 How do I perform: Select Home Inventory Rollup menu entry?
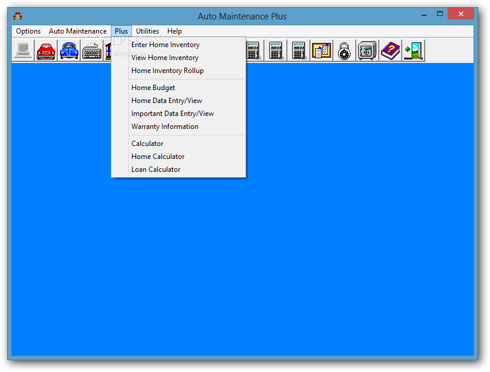point(178,71)
